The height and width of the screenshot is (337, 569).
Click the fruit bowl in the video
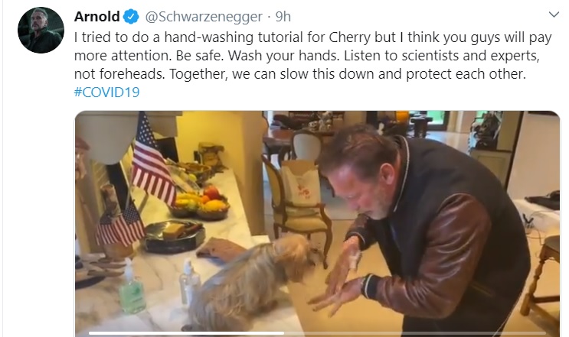tap(199, 203)
